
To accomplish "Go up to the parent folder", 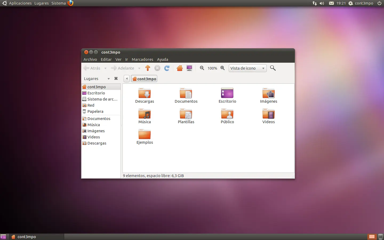I will [x=148, y=68].
